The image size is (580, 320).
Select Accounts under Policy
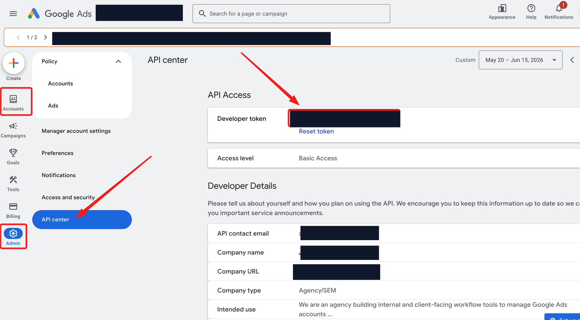coord(60,83)
